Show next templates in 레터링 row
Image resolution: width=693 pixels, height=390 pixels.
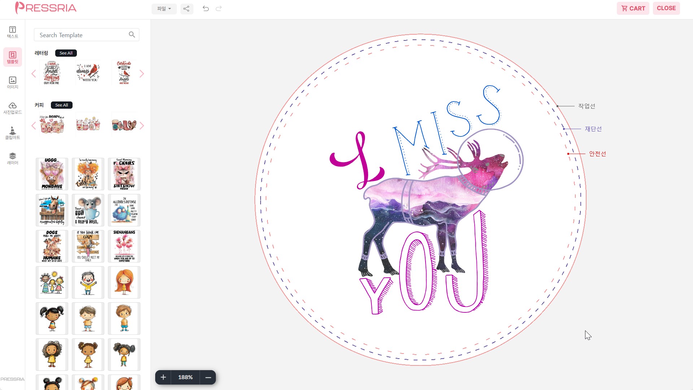point(142,74)
